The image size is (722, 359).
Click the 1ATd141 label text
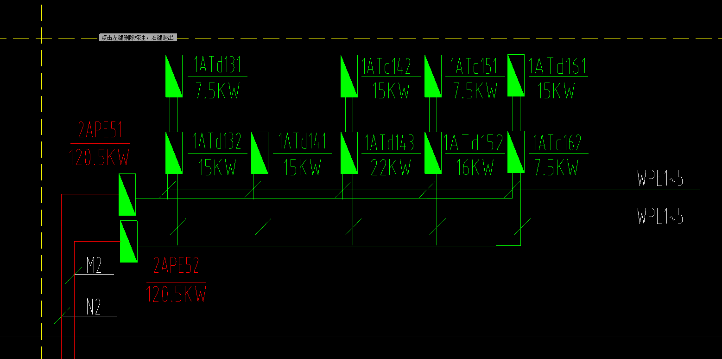coord(303,141)
